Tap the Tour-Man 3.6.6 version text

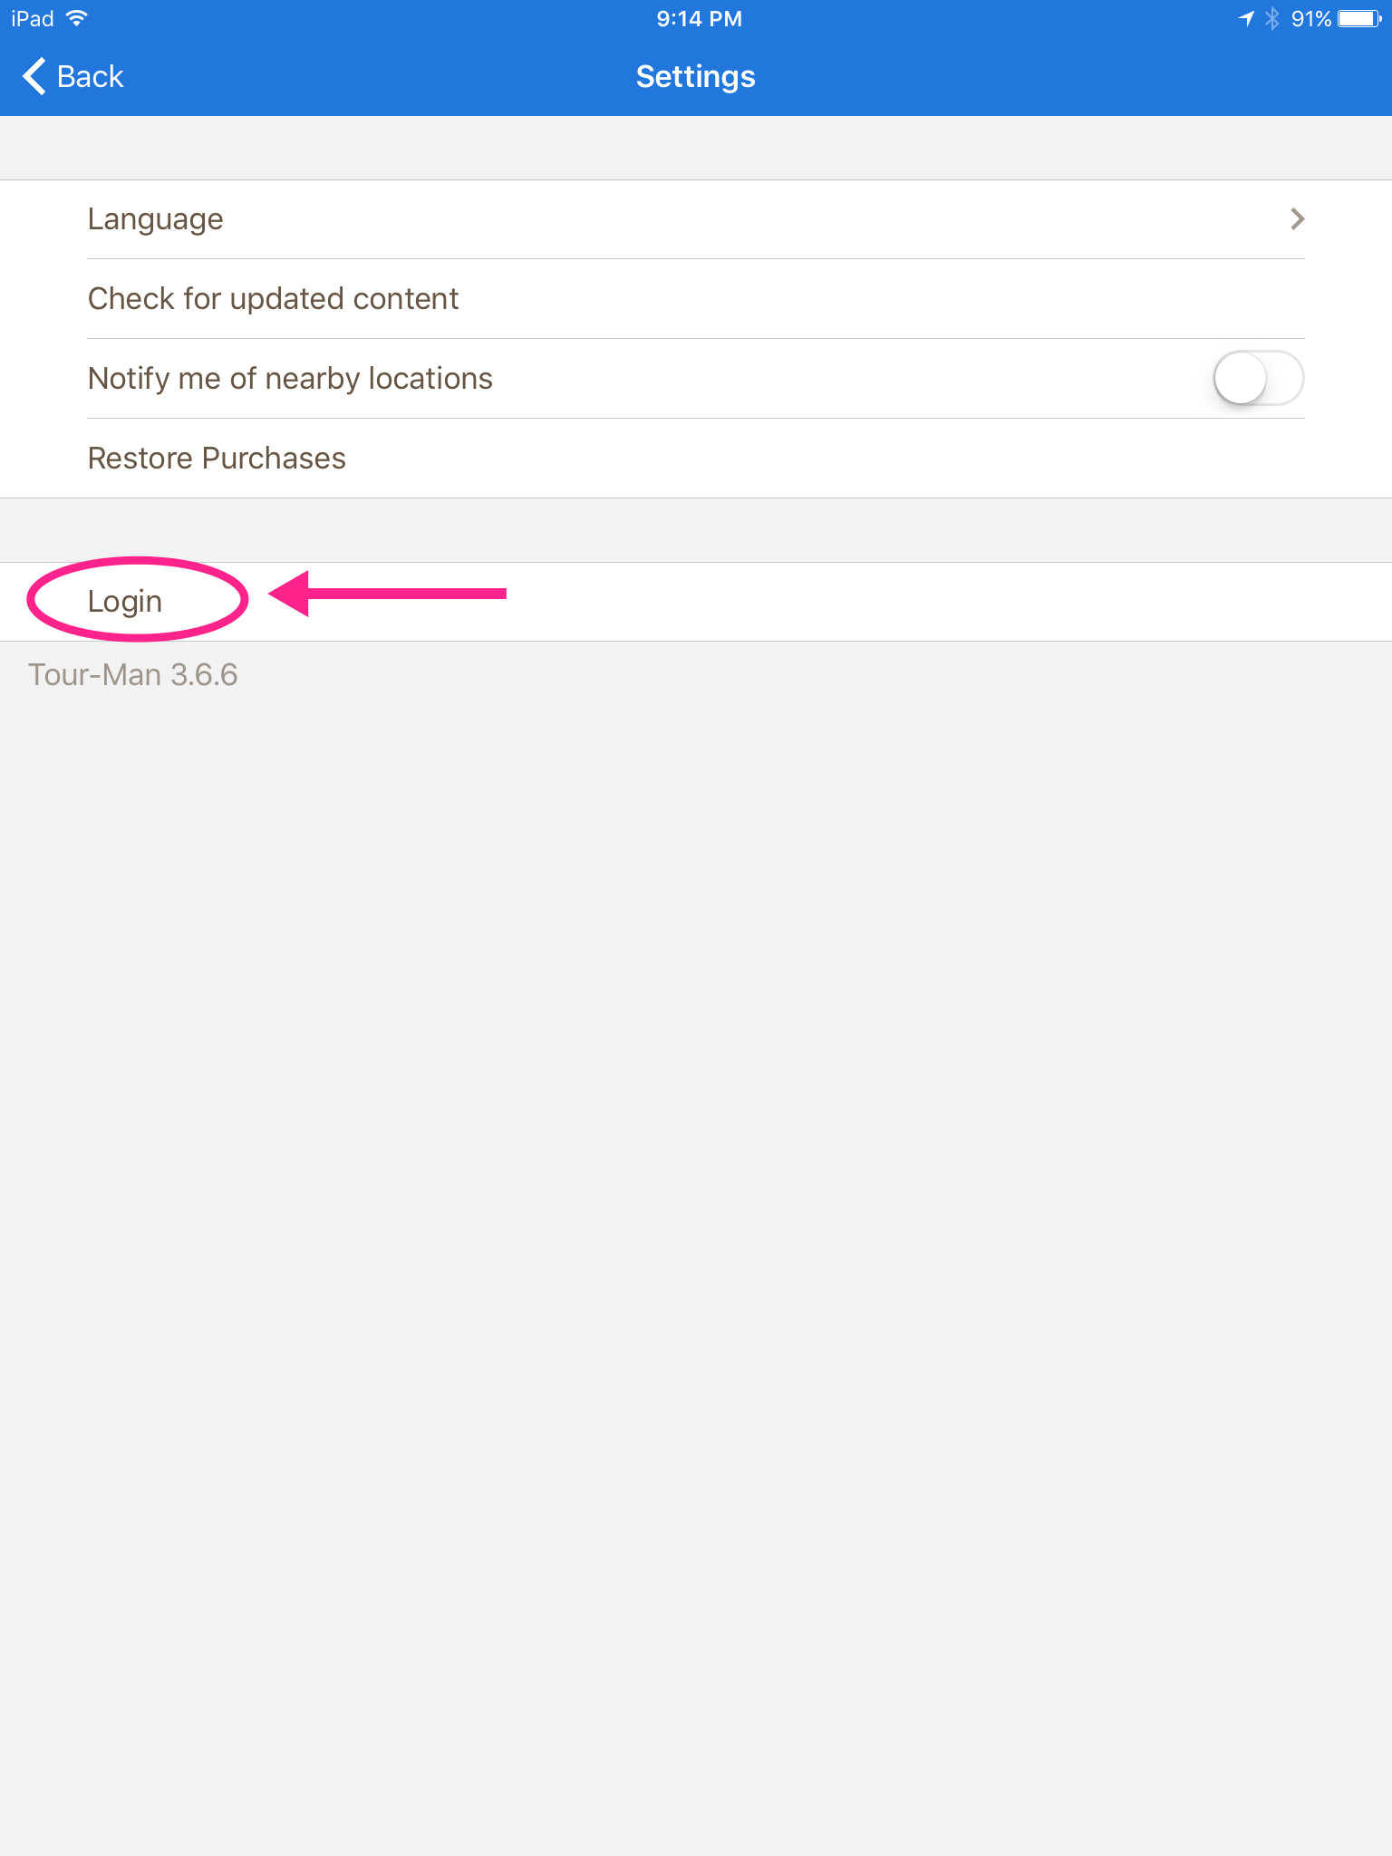[x=133, y=674]
